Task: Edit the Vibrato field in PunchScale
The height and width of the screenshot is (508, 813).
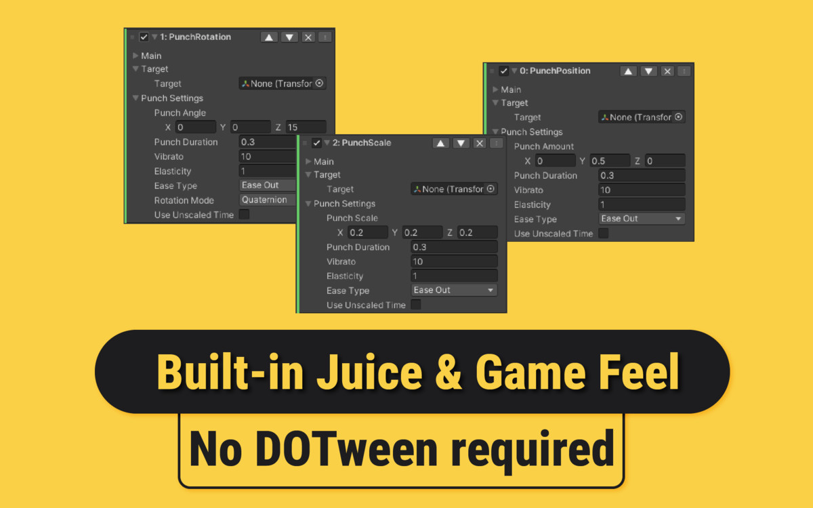Action: click(455, 261)
